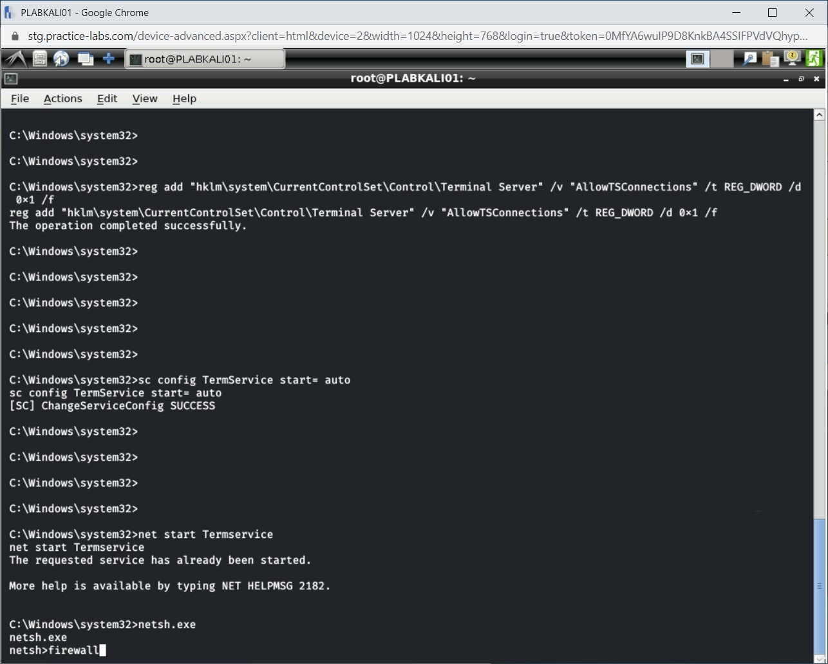
Task: Open the Kali applications menu dragon icon
Action: [x=15, y=59]
